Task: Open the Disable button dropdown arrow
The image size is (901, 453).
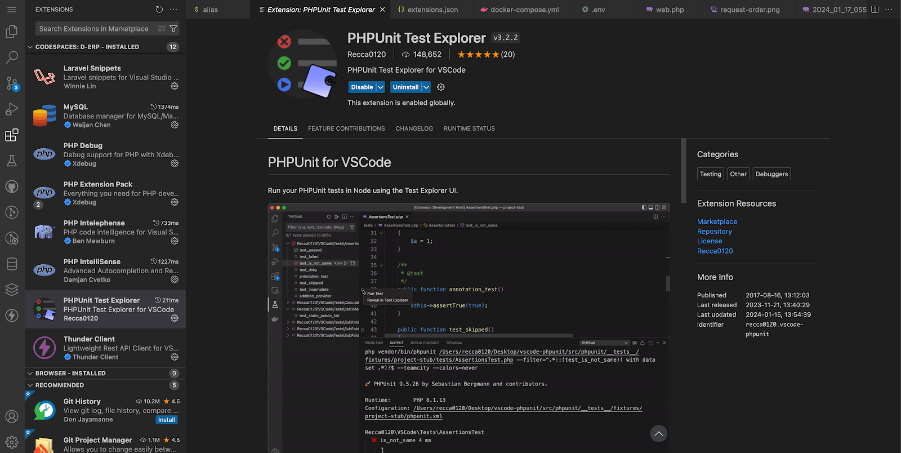Action: point(380,87)
